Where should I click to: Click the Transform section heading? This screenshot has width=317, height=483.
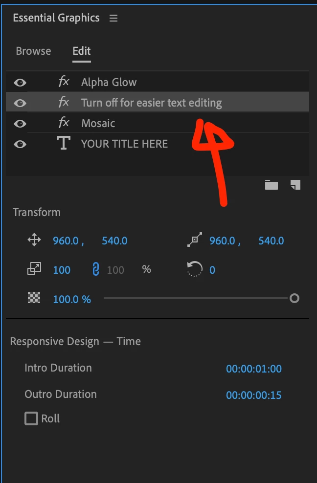37,213
